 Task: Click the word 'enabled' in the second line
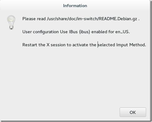[99, 32]
